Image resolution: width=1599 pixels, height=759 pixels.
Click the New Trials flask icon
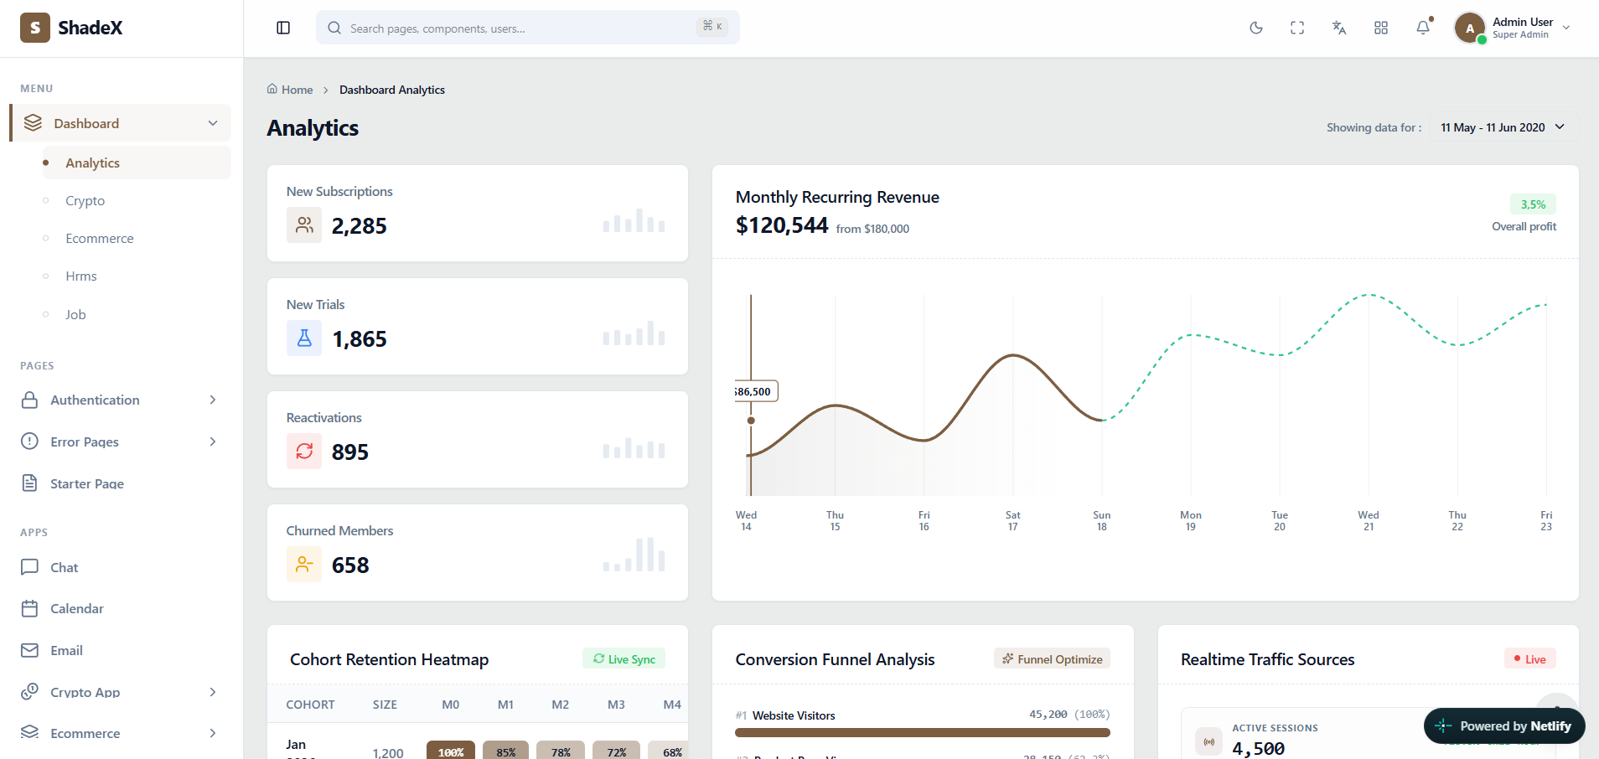pyautogui.click(x=304, y=338)
